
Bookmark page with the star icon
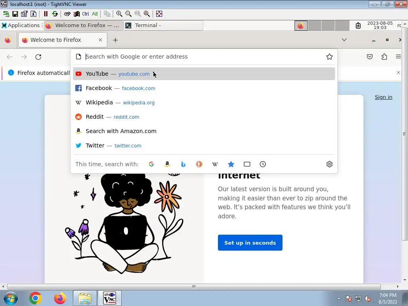pyautogui.click(x=330, y=57)
